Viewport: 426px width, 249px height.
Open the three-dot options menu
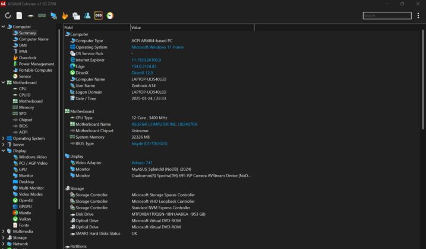coord(418,16)
